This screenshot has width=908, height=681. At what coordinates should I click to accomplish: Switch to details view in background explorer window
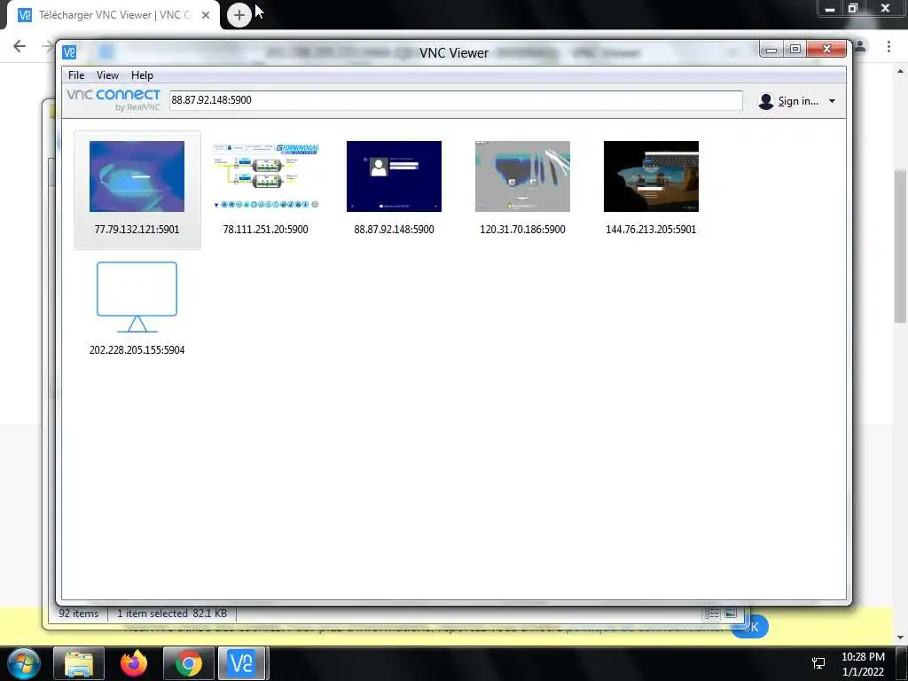[x=712, y=614]
